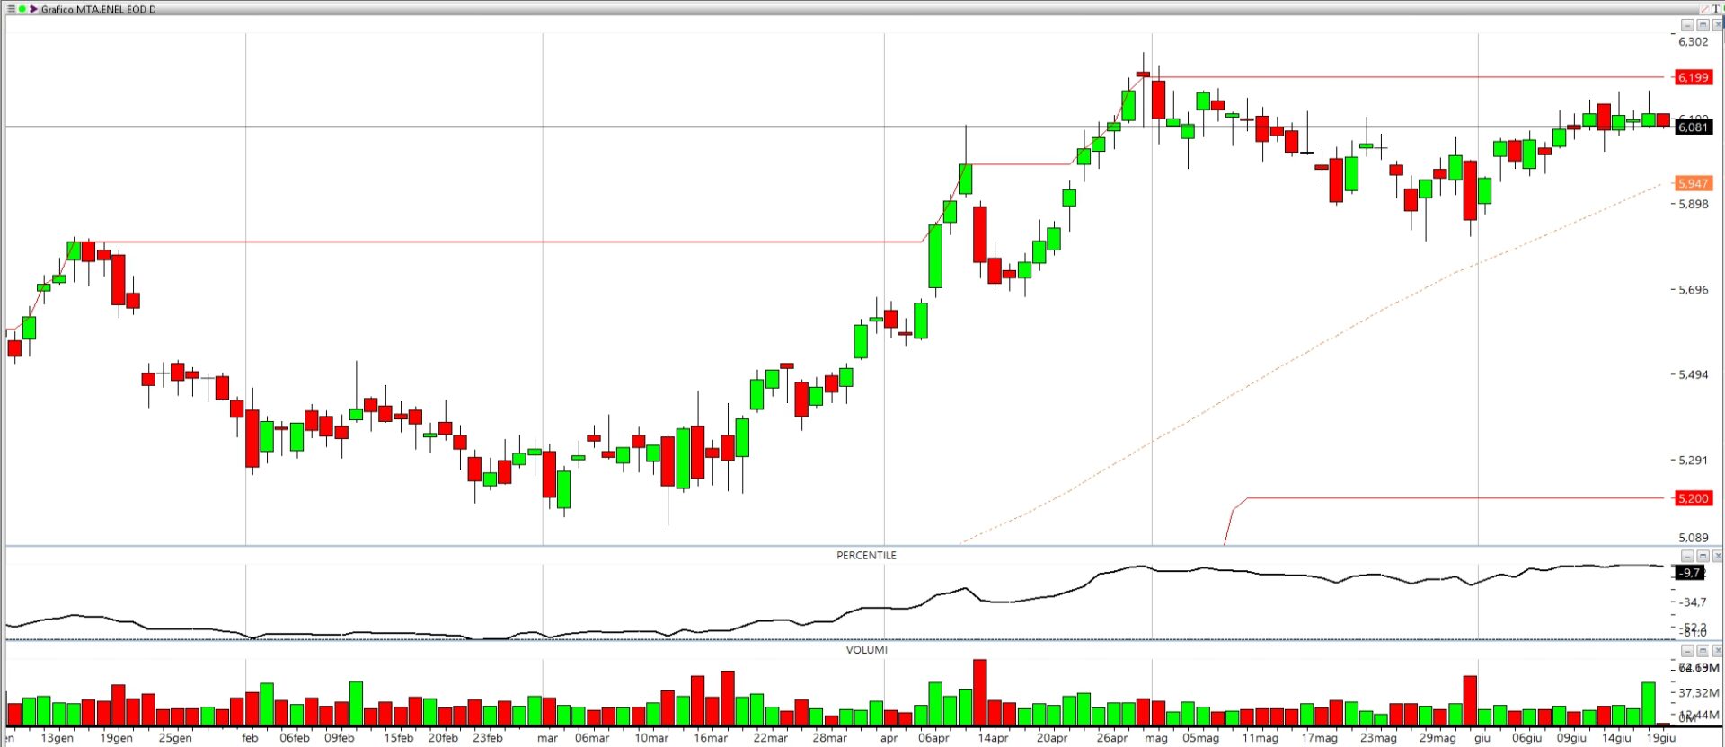Viewport: 1725px width, 747px height.
Task: Close the main price chart pane
Action: pos(1717,25)
